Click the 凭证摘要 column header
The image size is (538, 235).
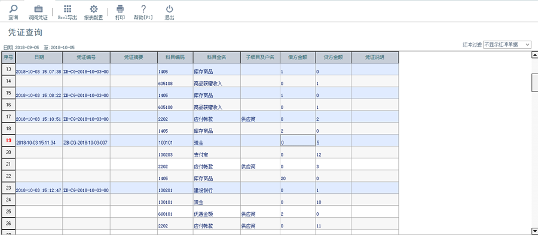(134, 57)
